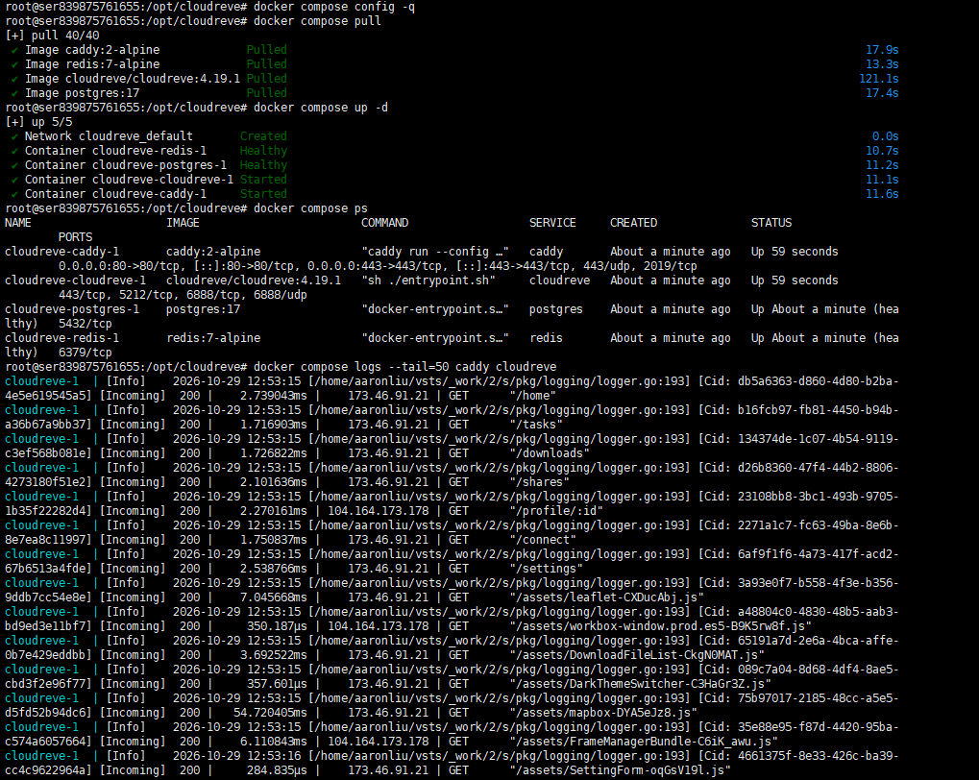Image resolution: width=979 pixels, height=780 pixels.
Task: Click "Container cloudreve-cloudreve-1" in the up list
Action: (130, 180)
